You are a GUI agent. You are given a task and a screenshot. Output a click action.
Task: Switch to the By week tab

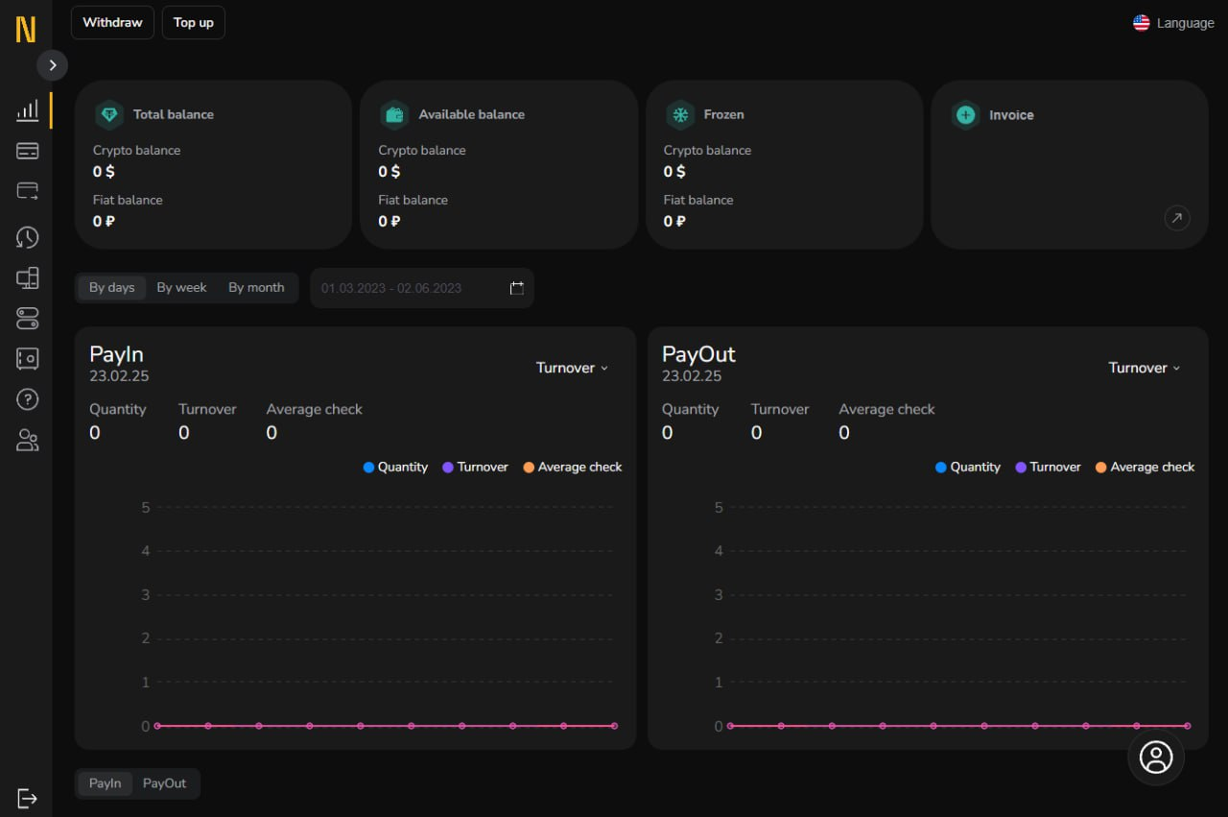tap(182, 287)
